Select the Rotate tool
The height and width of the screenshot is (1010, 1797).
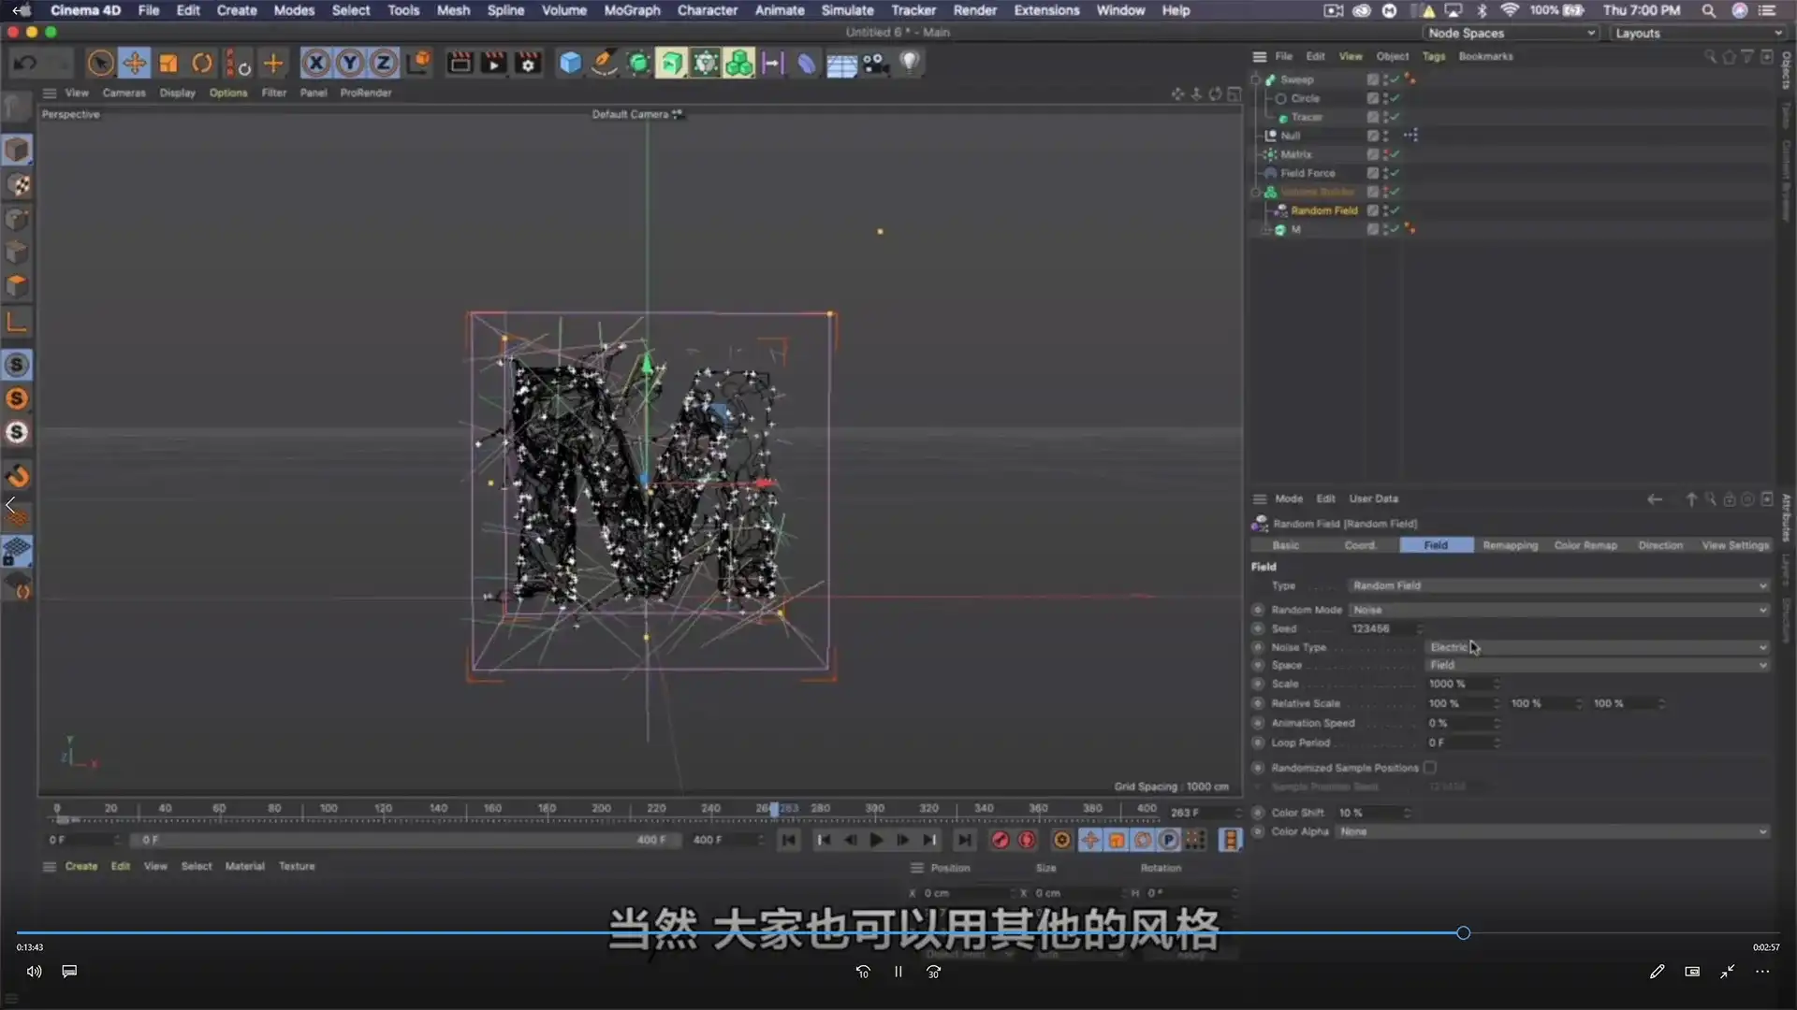(201, 63)
